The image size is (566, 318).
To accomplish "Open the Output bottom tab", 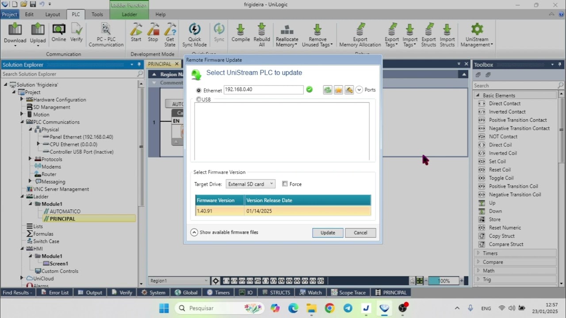I will tap(90, 292).
